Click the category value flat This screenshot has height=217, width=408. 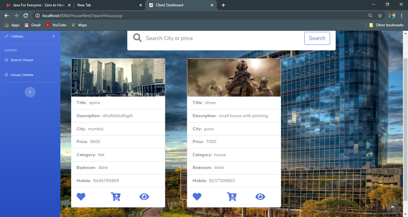[x=101, y=155]
